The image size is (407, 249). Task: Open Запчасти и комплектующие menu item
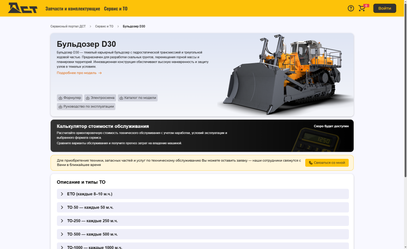coord(73,9)
